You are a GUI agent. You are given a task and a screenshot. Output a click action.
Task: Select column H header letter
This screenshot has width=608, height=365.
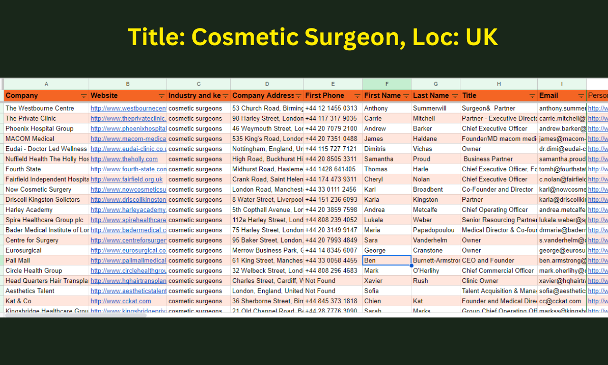[x=499, y=84]
